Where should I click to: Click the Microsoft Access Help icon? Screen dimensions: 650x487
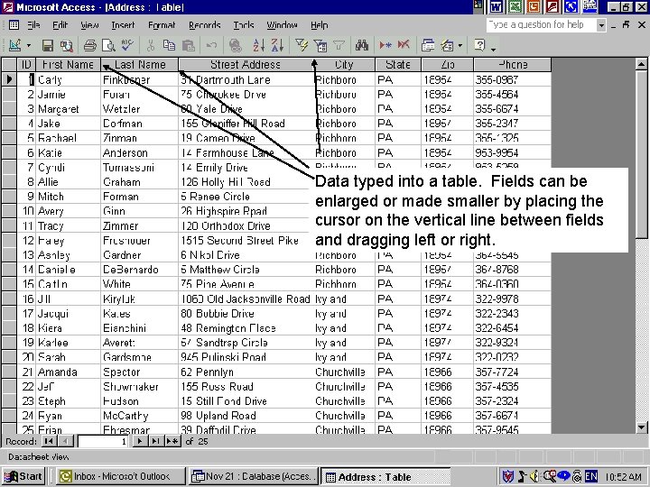479,45
